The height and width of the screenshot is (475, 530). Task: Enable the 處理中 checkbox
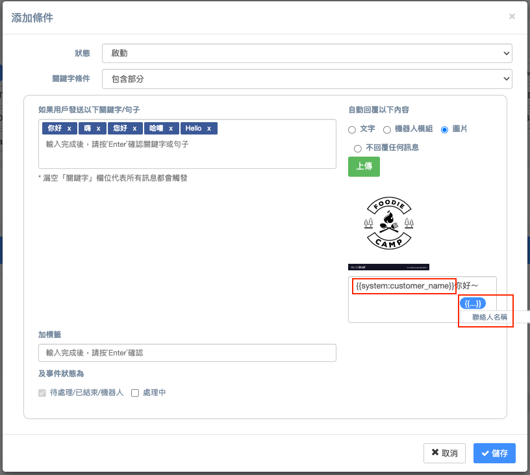pyautogui.click(x=135, y=393)
